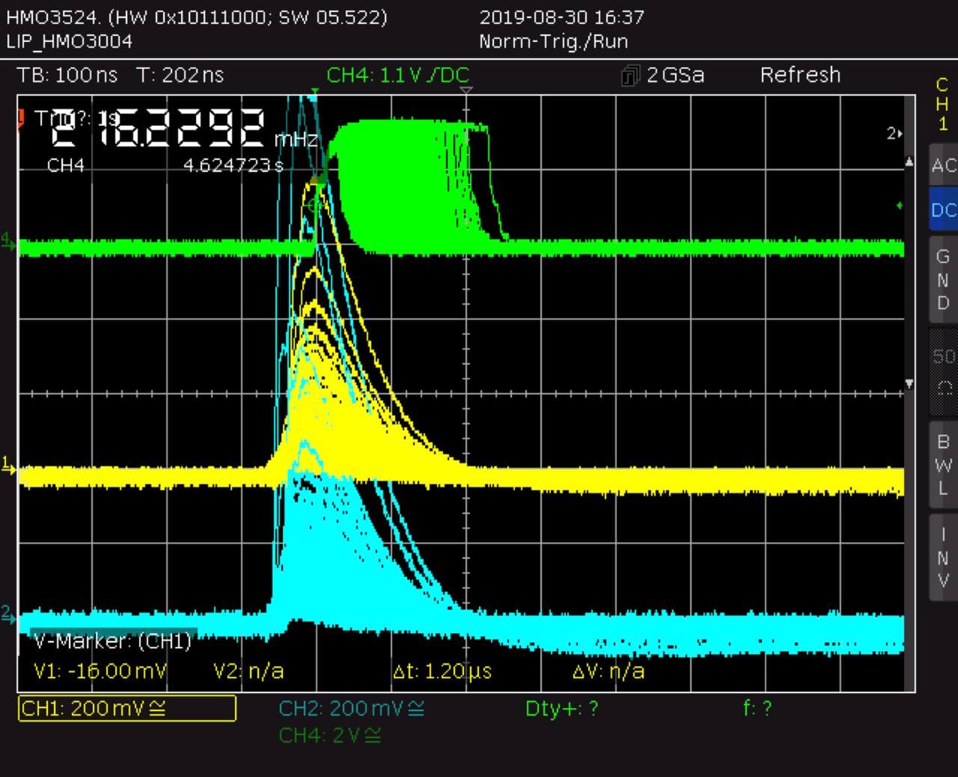The image size is (958, 777).
Task: Toggle INV channel invert
Action: pyautogui.click(x=943, y=558)
